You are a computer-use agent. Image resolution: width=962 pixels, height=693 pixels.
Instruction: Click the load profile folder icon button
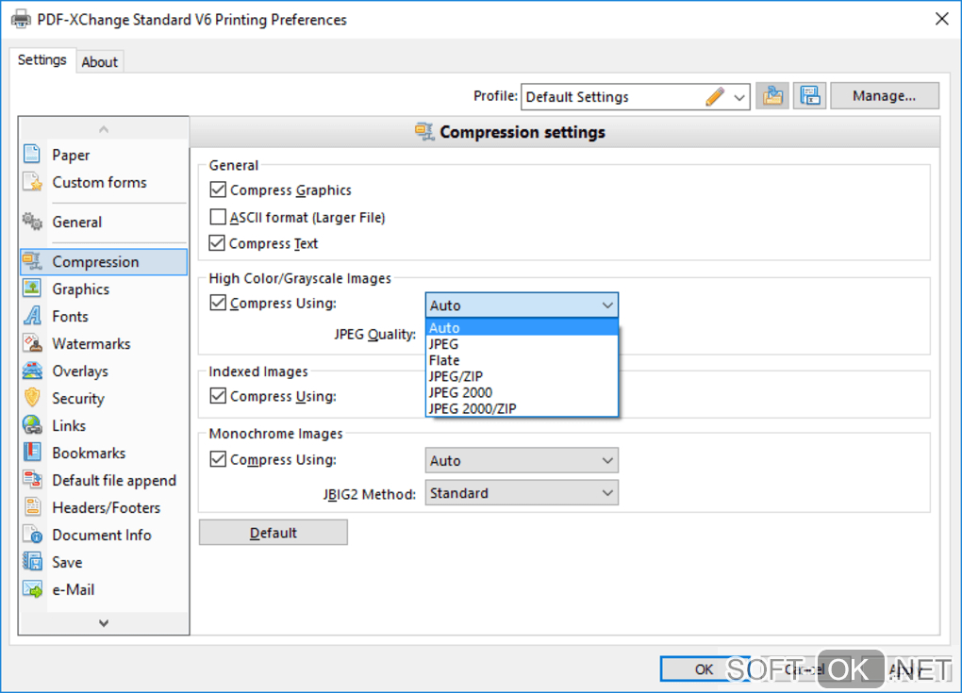pyautogui.click(x=772, y=95)
